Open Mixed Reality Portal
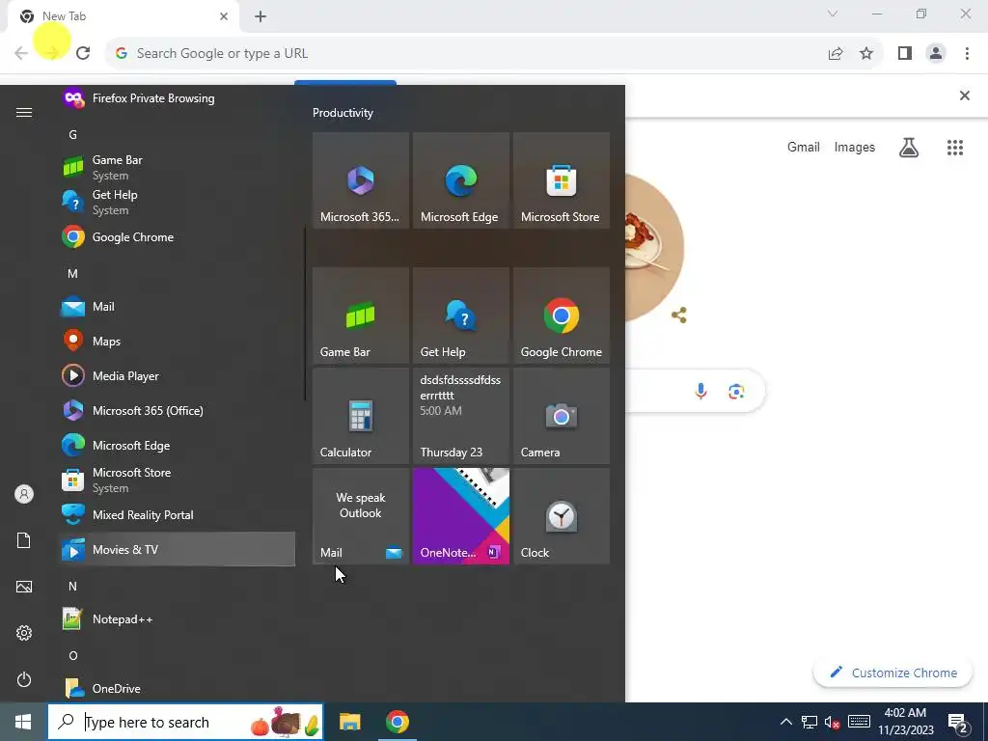 point(177,515)
